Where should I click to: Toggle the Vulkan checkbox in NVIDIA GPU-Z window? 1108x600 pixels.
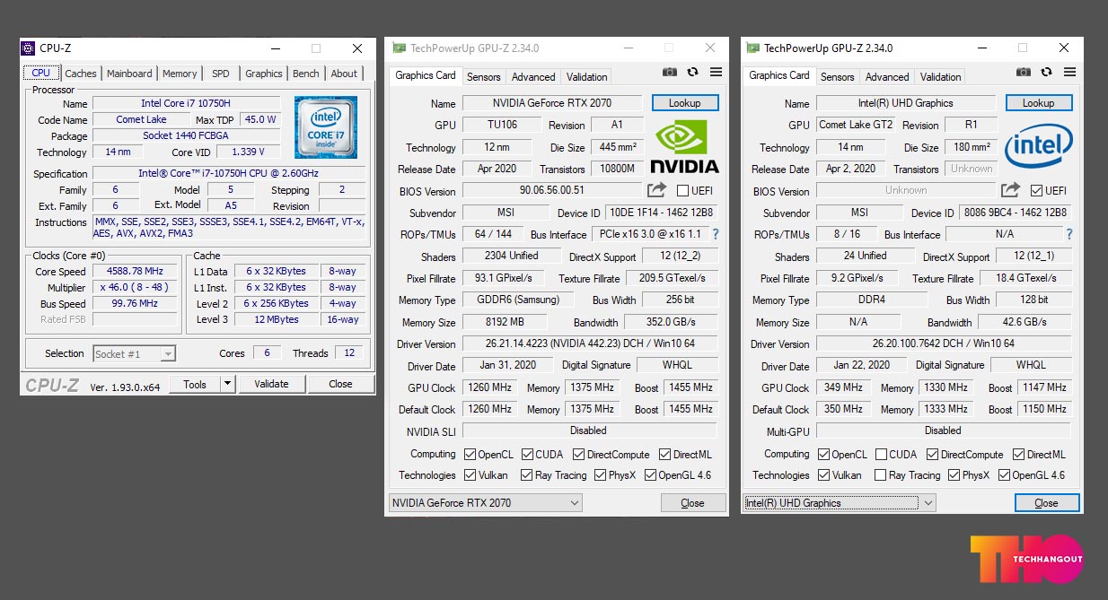coord(470,475)
